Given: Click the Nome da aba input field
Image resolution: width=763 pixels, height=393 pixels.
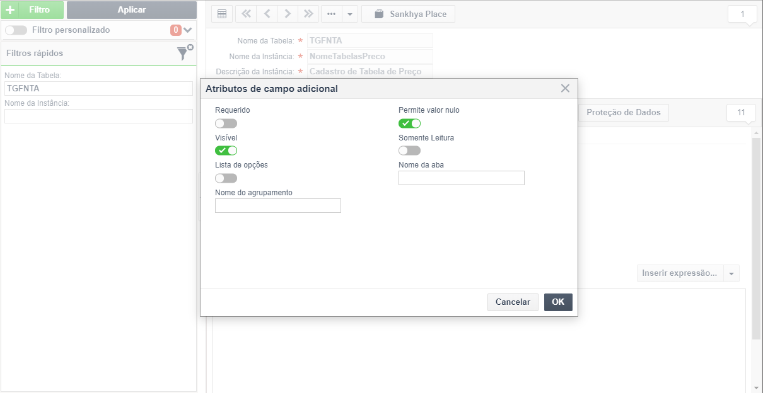Looking at the screenshot, I should 462,178.
